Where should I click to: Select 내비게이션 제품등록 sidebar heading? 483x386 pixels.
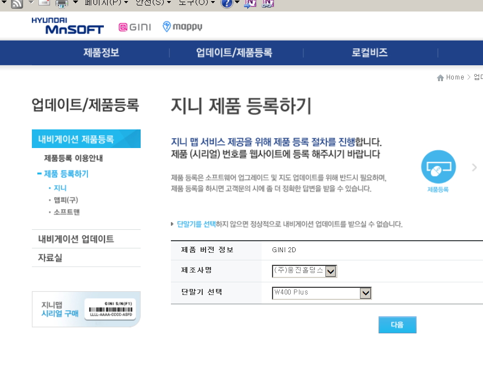point(86,139)
